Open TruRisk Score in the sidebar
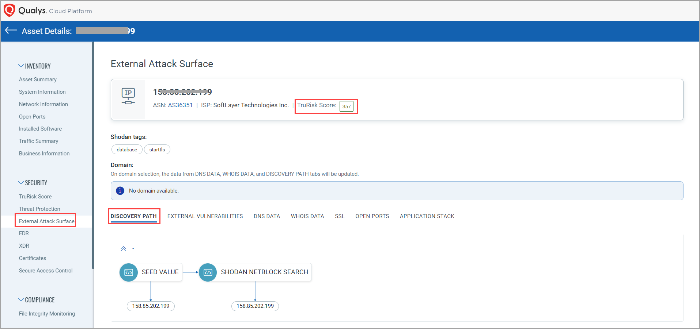 pos(35,197)
